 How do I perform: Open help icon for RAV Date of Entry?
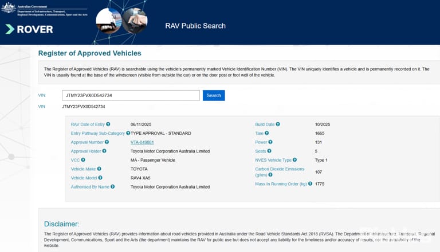(x=108, y=124)
